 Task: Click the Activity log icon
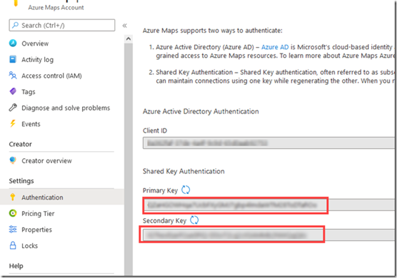(13, 59)
